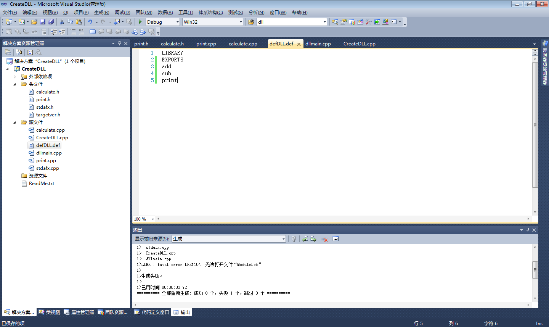Click the Find in Files icon
Viewport: 549px width, 327px height.
pos(251,22)
